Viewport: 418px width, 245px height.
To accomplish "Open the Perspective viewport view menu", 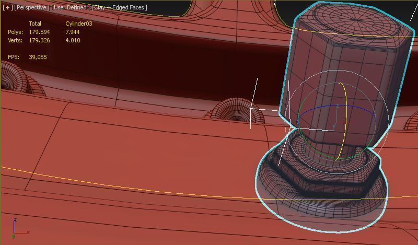I will pyautogui.click(x=31, y=7).
